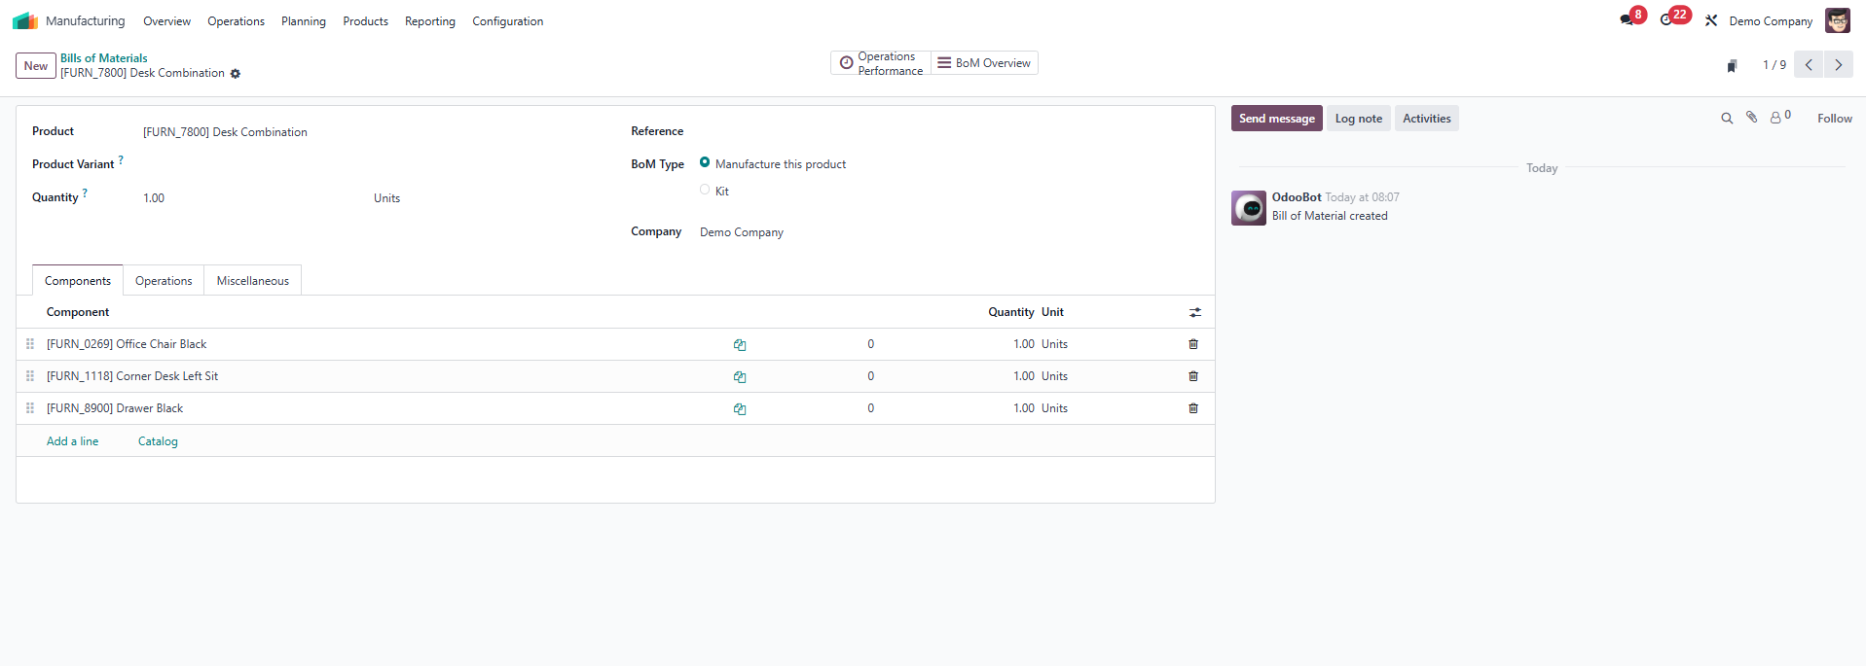This screenshot has height=666, width=1866.
Task: Expand the Demo Company switcher
Action: pyautogui.click(x=1770, y=21)
